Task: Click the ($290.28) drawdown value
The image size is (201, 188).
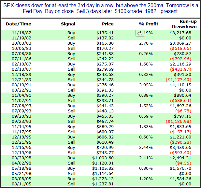Action: click(180, 142)
